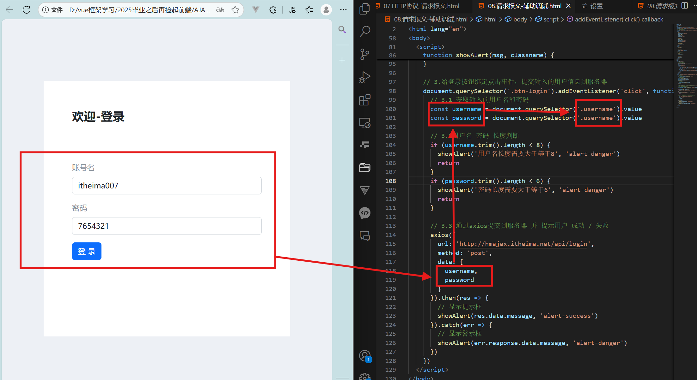Open the Remote Explorer icon
Image resolution: width=697 pixels, height=380 pixels.
click(364, 123)
